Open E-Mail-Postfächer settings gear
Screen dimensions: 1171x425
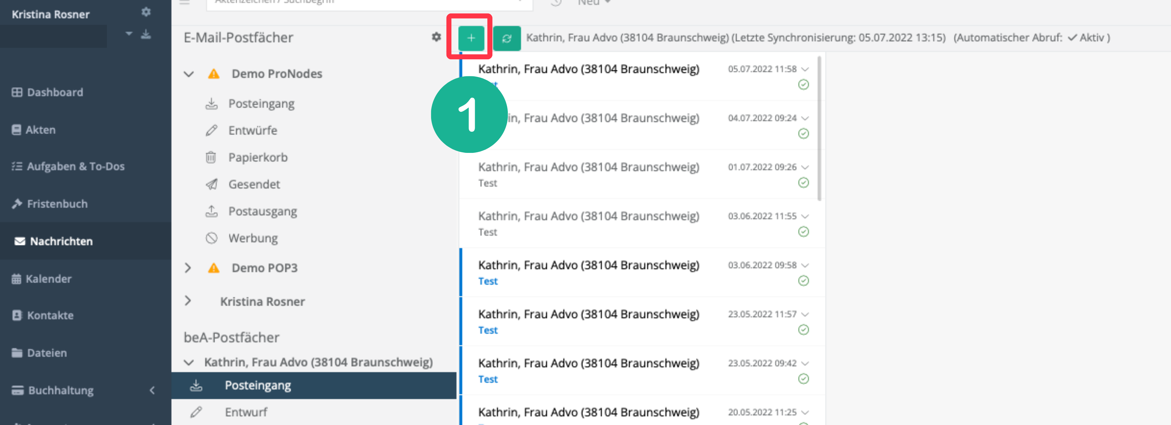coord(436,37)
